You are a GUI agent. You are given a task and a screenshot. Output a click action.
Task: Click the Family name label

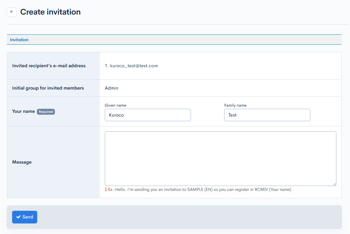[235, 105]
